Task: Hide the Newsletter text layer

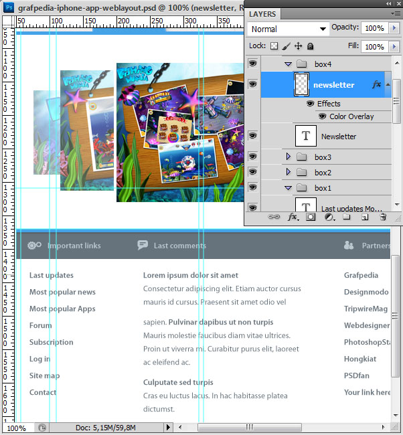Action: click(x=252, y=136)
